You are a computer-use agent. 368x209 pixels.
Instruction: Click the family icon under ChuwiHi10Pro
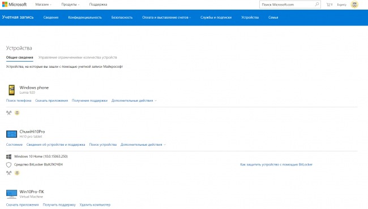tap(8, 173)
